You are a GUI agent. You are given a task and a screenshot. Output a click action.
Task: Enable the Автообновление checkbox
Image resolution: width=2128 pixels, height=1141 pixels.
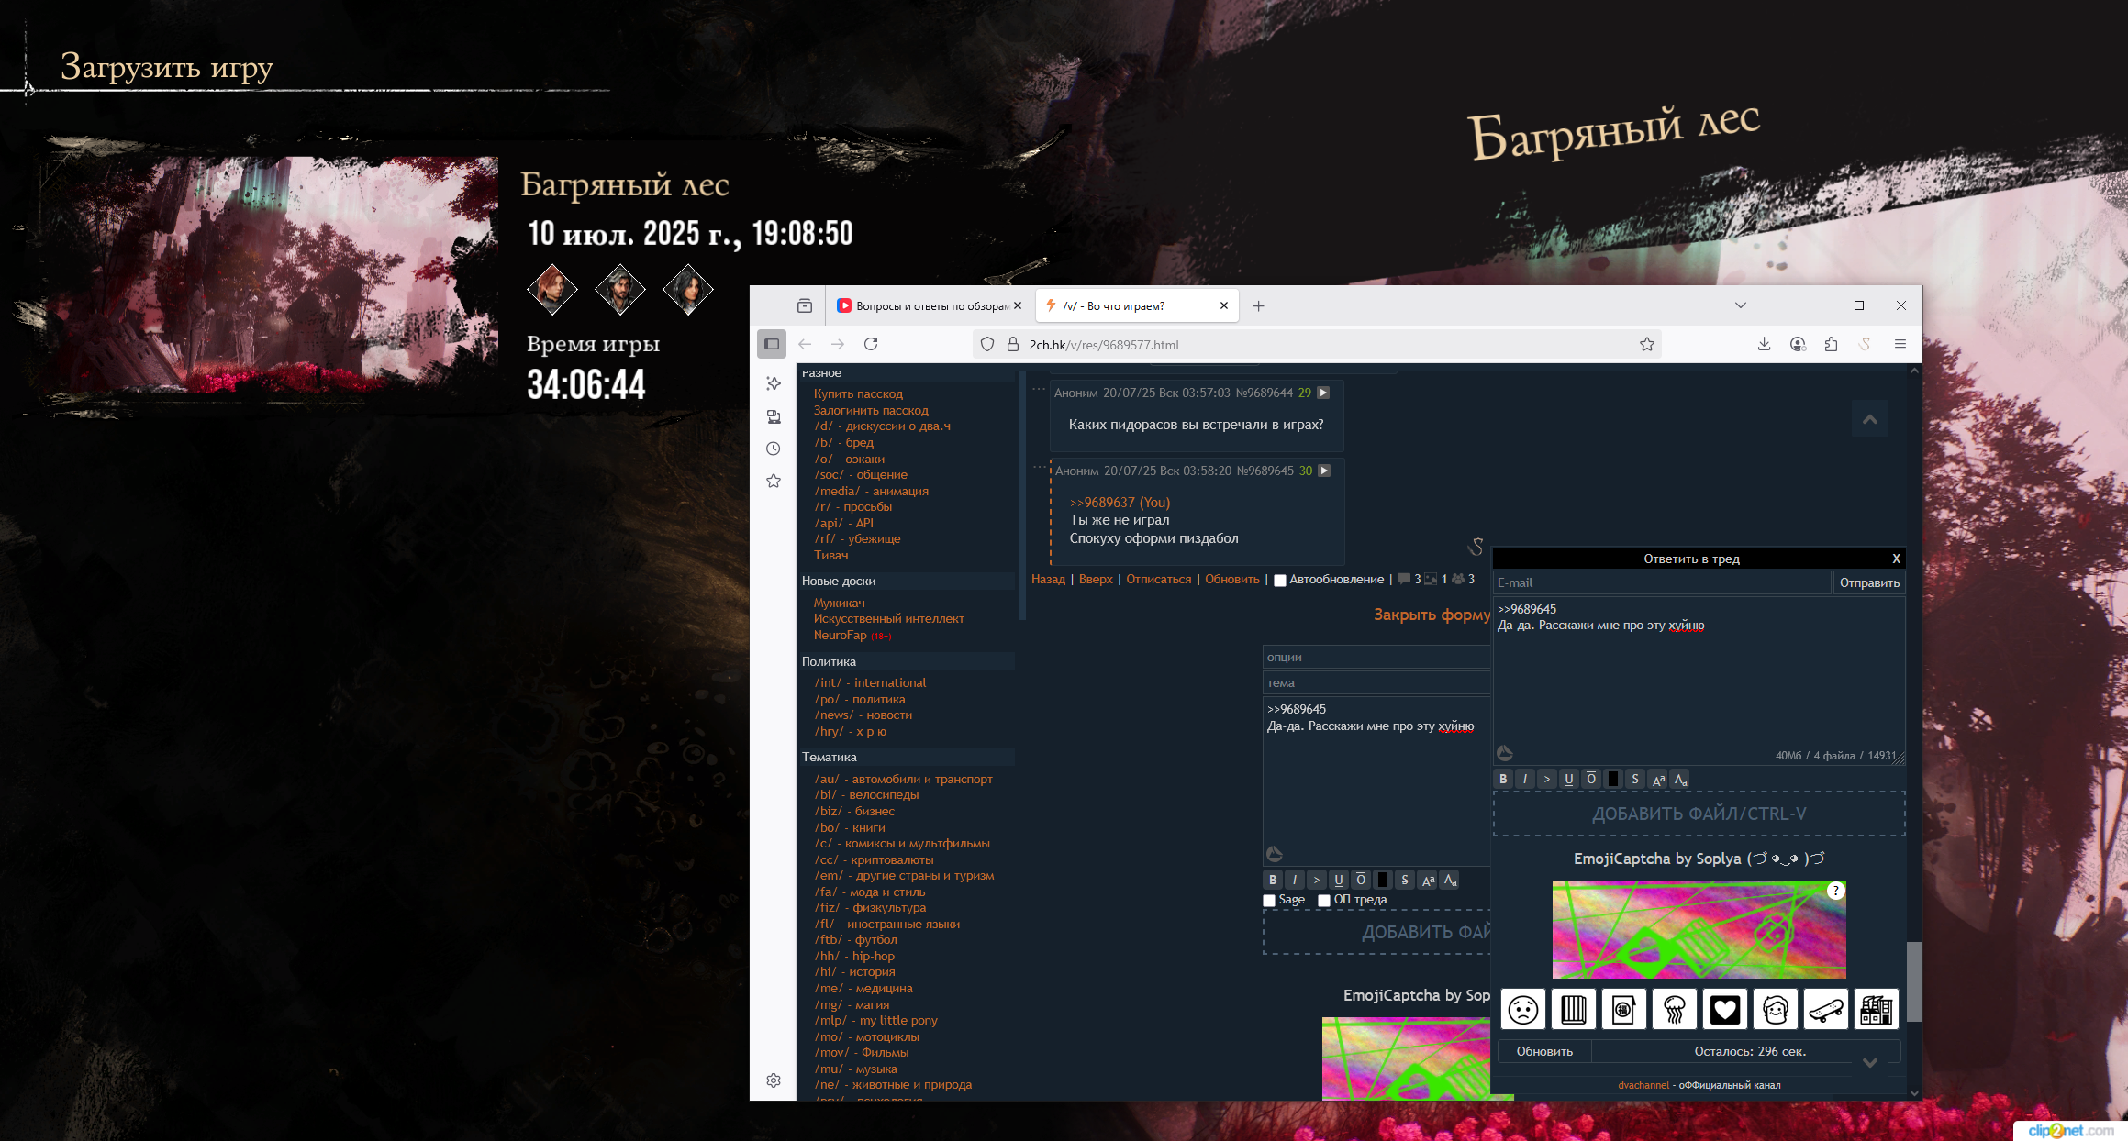tap(1280, 580)
